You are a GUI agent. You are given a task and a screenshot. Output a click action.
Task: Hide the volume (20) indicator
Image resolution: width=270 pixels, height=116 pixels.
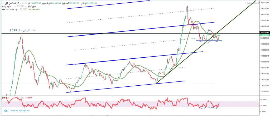18,6
